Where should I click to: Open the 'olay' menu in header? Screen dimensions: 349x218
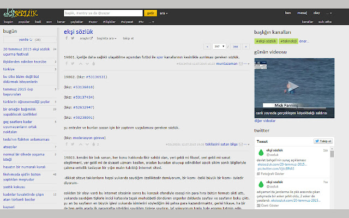(x=317, y=12)
